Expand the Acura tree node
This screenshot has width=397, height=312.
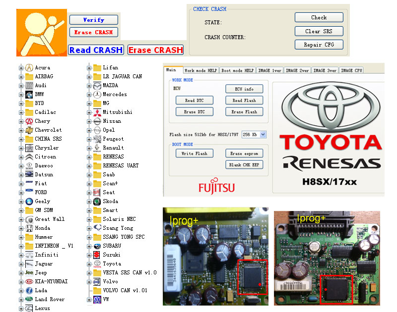point(21,68)
